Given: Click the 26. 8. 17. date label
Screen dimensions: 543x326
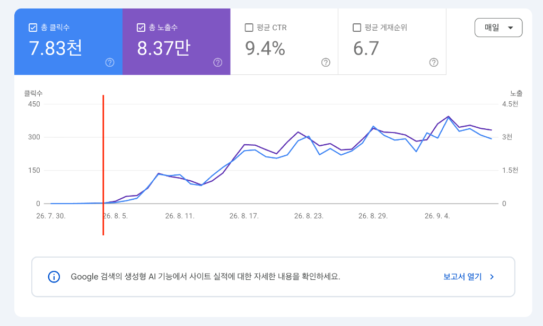Looking at the screenshot, I should [x=244, y=216].
